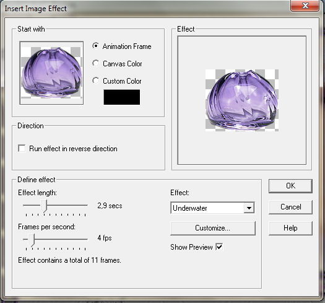Click the Frames per second slider handle
Screen dimensions: 325x303
coord(32,240)
